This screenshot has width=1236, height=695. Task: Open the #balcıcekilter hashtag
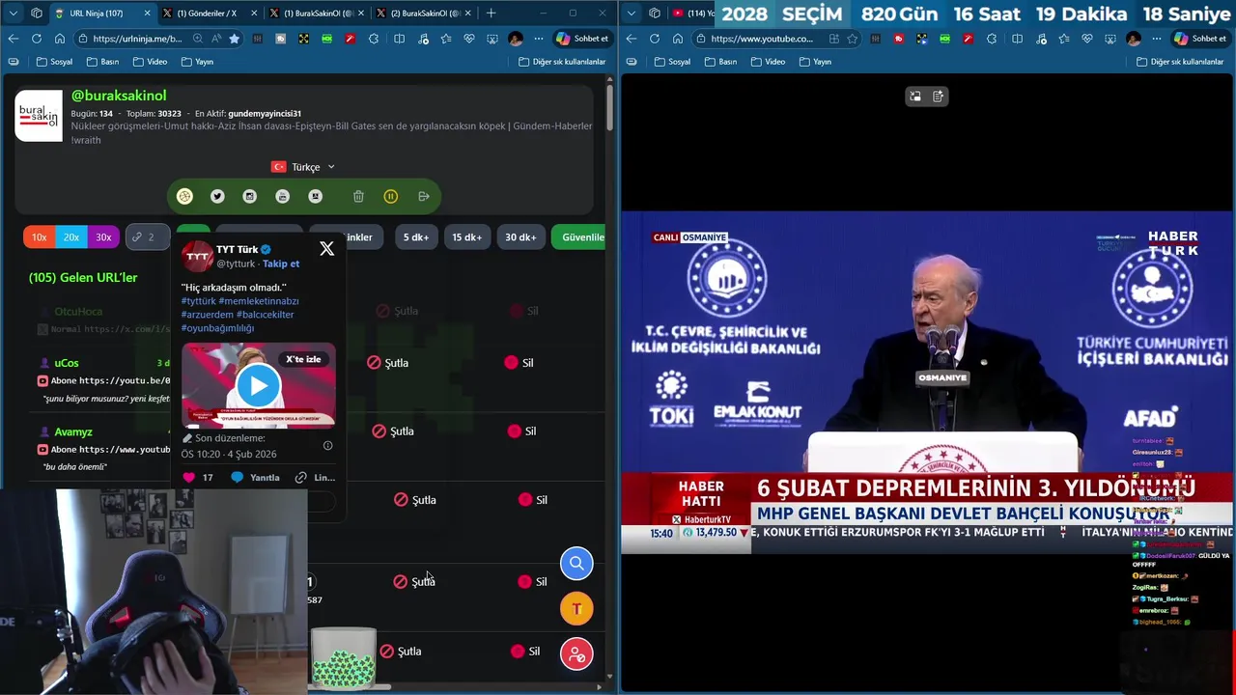[x=266, y=315]
